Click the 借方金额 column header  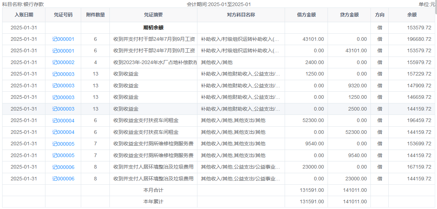[x=306, y=15]
